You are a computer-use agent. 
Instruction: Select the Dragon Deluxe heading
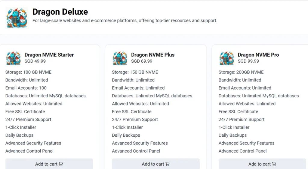[60, 12]
